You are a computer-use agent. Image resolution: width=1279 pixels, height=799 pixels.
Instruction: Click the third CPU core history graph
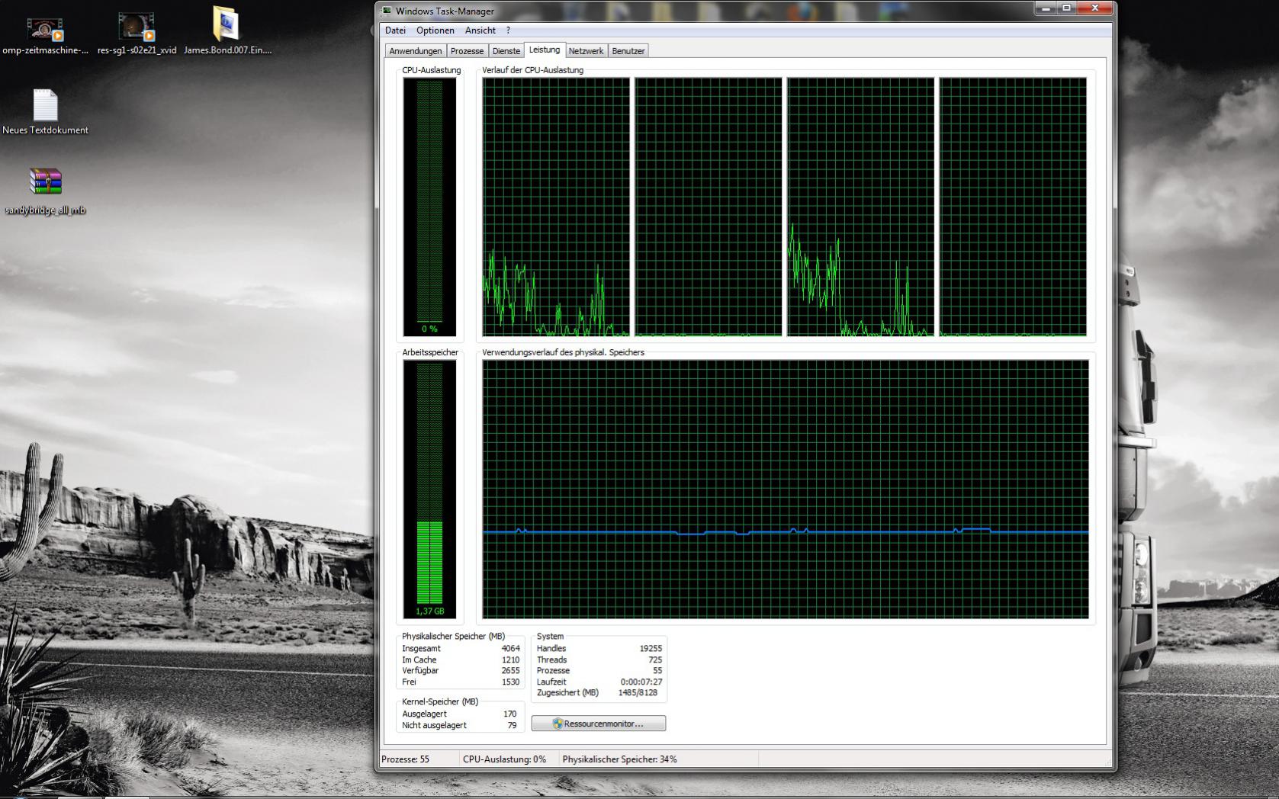pos(860,207)
